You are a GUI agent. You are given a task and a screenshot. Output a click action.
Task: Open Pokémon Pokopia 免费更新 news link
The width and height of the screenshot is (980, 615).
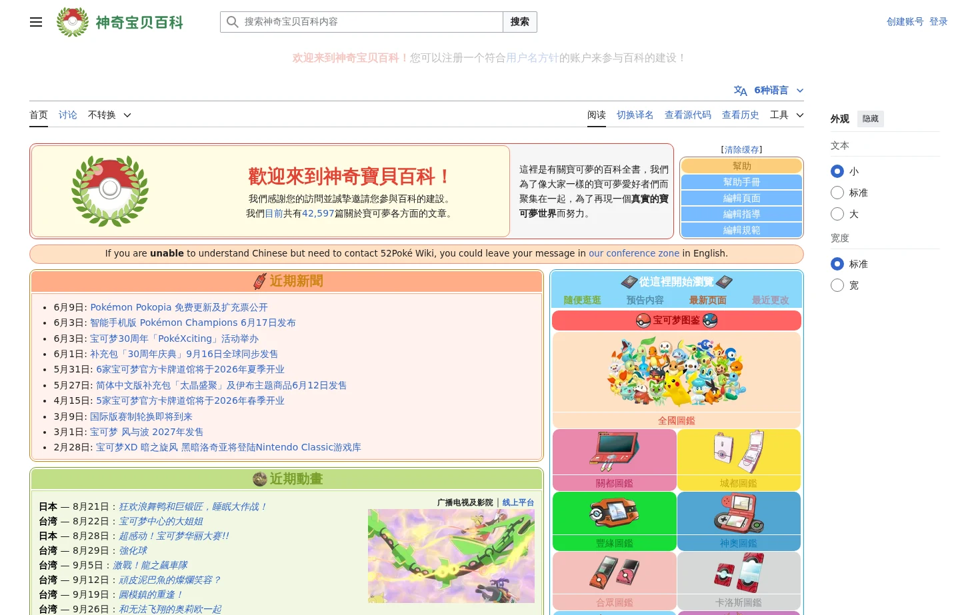[179, 307]
